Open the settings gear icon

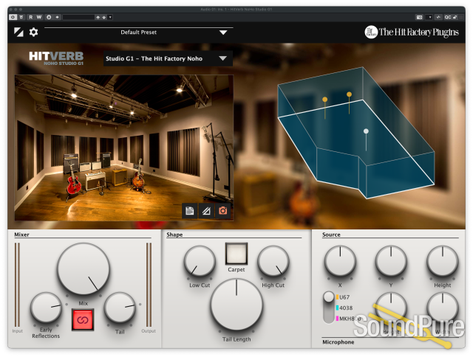(x=33, y=32)
